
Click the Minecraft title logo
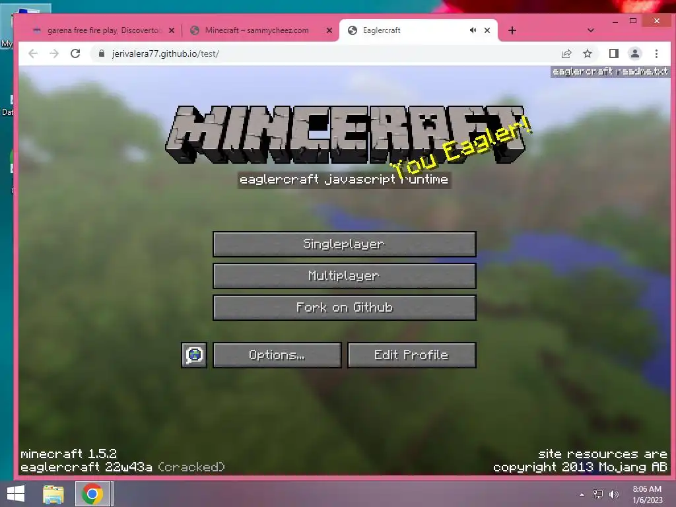[x=345, y=135]
